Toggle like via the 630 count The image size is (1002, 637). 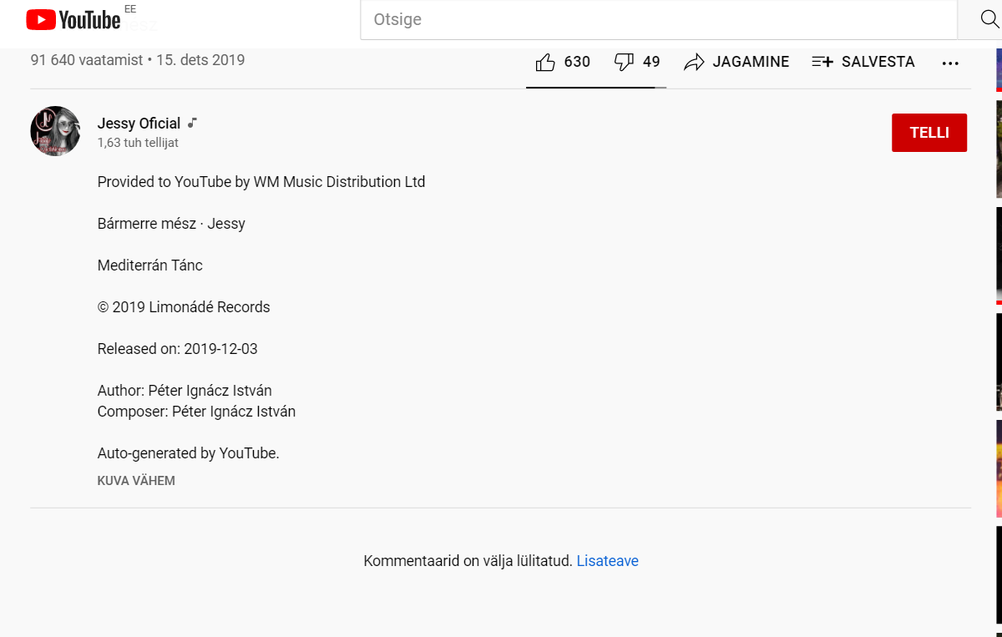click(x=577, y=62)
